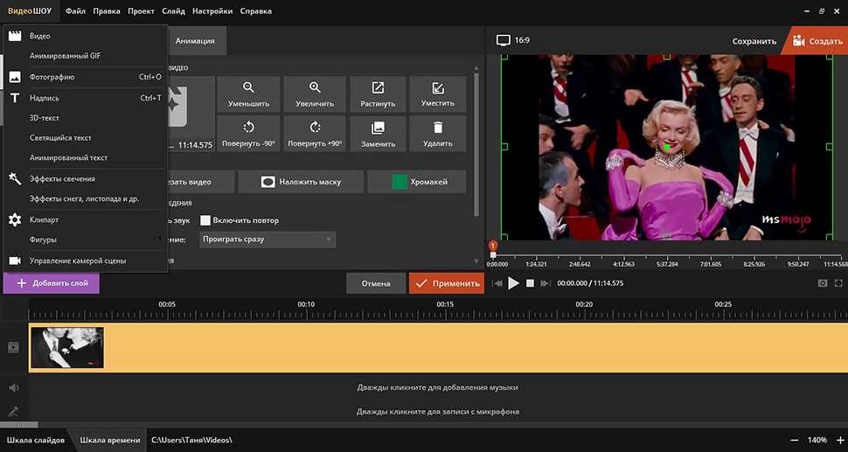Open the 16:9 aspect ratio selector
This screenshot has width=848, height=452.
[513, 40]
